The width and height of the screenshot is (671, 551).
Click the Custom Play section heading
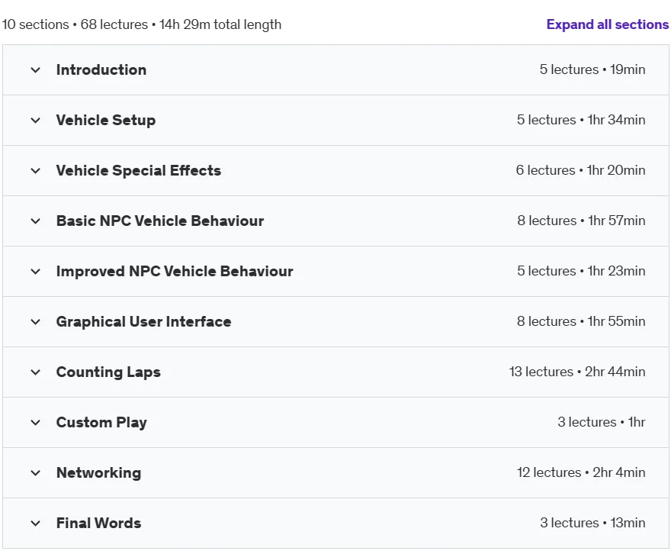tap(101, 423)
